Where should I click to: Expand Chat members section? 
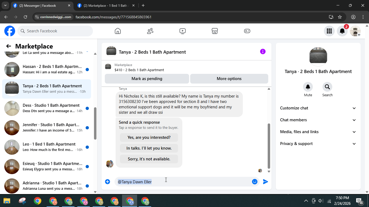(x=318, y=120)
